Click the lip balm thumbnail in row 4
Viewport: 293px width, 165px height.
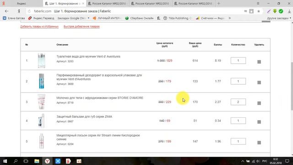pyautogui.click(x=42, y=121)
